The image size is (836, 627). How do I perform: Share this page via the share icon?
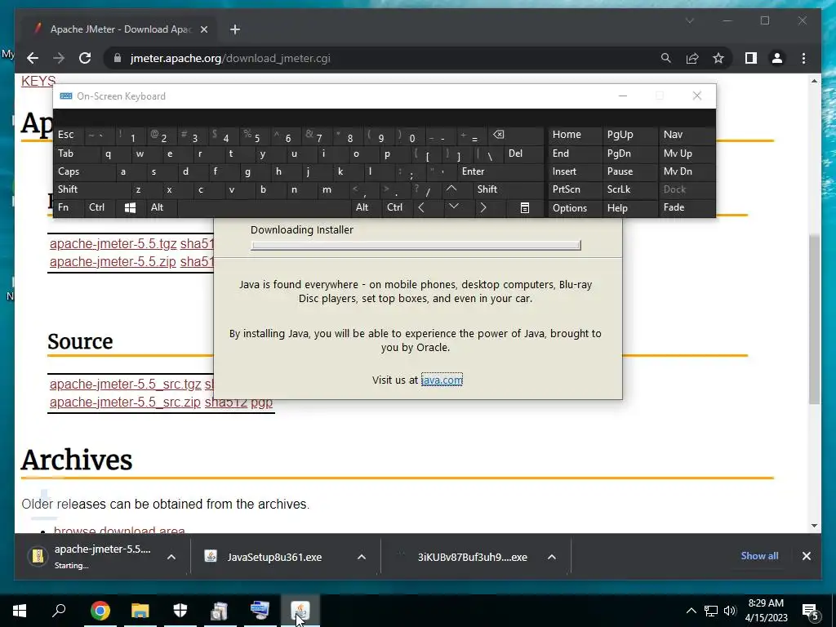coord(692,58)
